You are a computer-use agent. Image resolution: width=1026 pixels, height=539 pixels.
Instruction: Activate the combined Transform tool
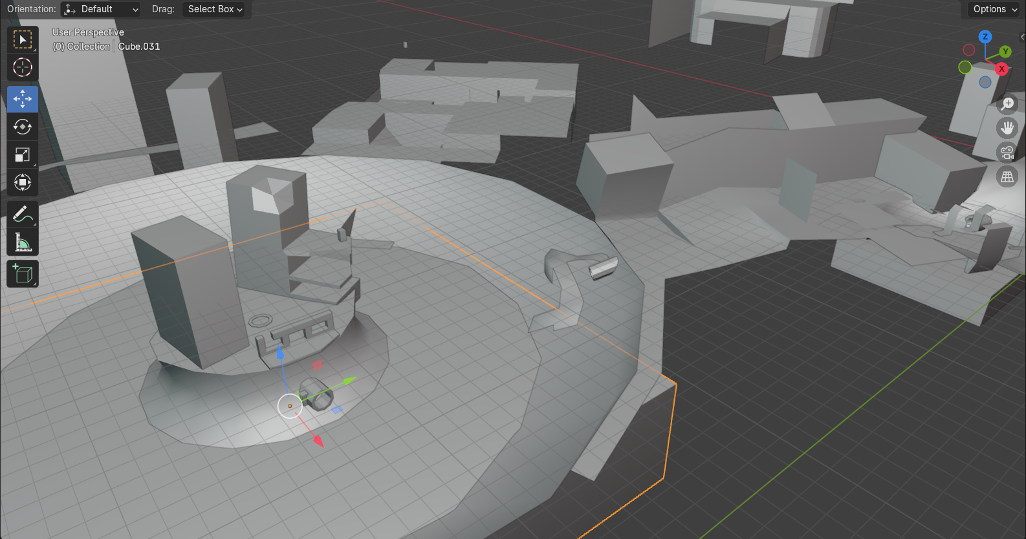click(23, 182)
